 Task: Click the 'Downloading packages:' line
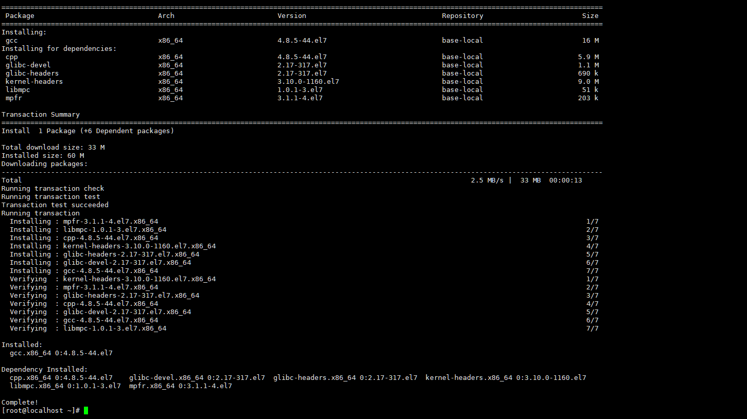pyautogui.click(x=45, y=163)
